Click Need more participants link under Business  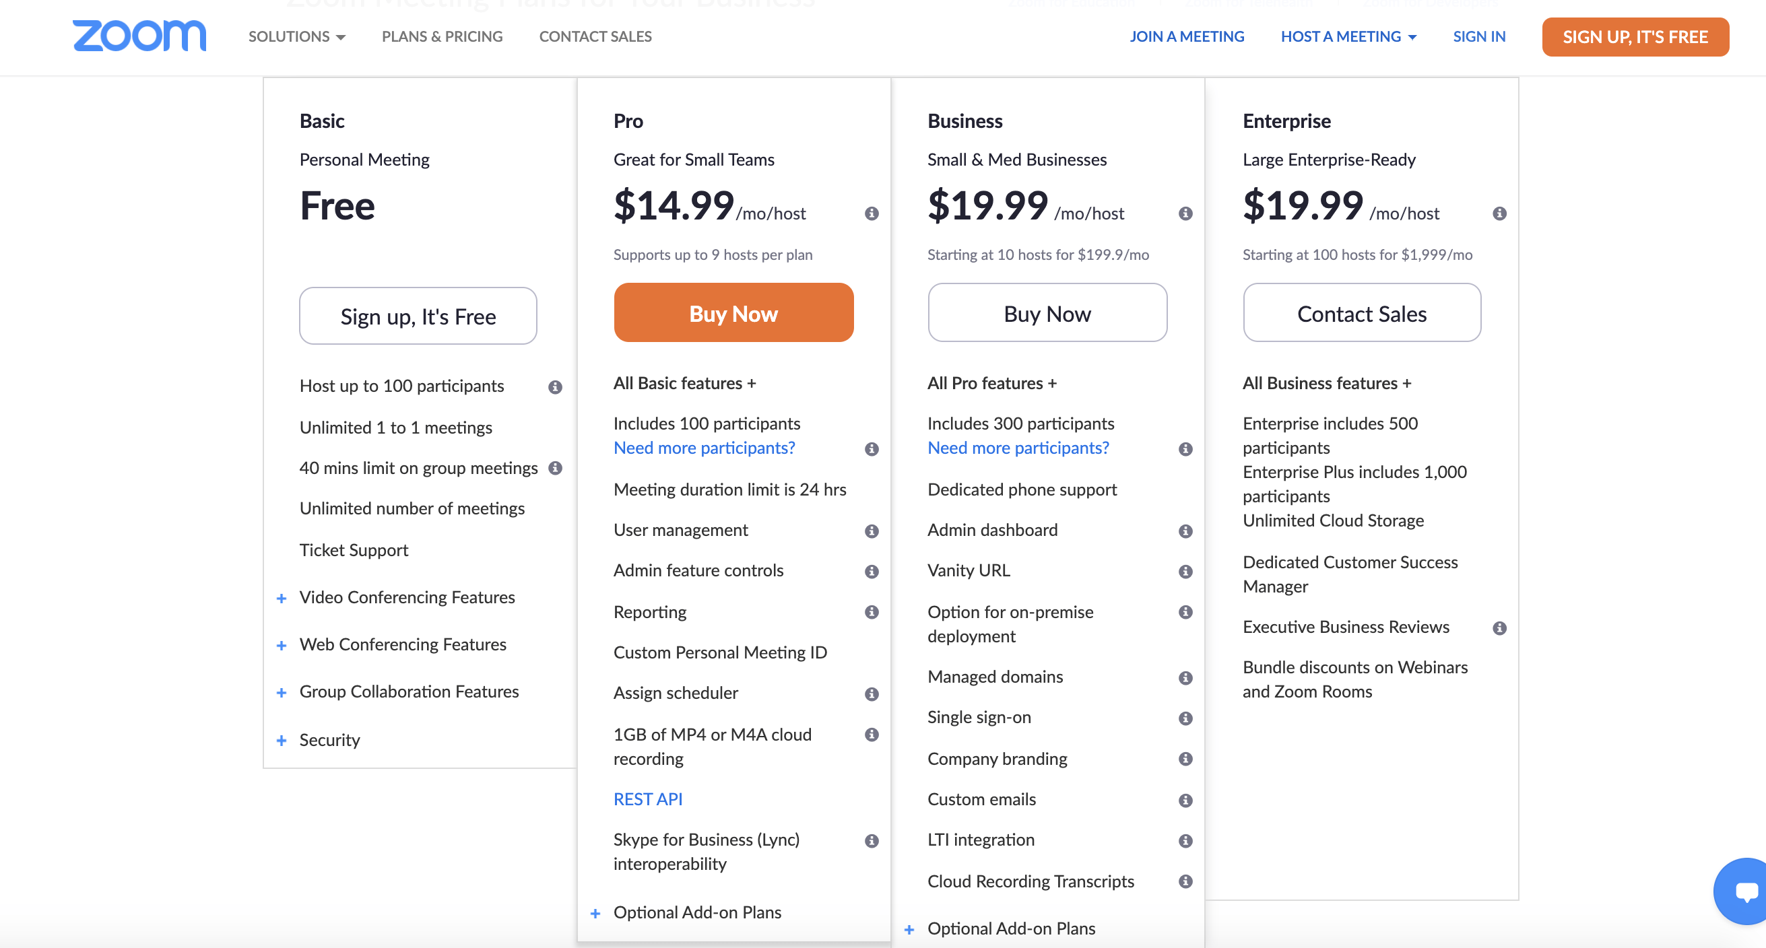1018,448
